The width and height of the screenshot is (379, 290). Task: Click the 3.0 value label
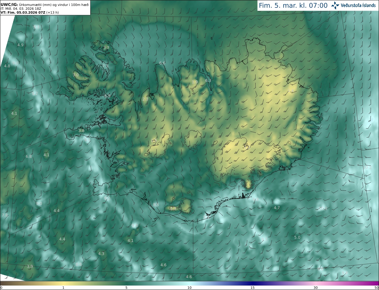(76, 75)
